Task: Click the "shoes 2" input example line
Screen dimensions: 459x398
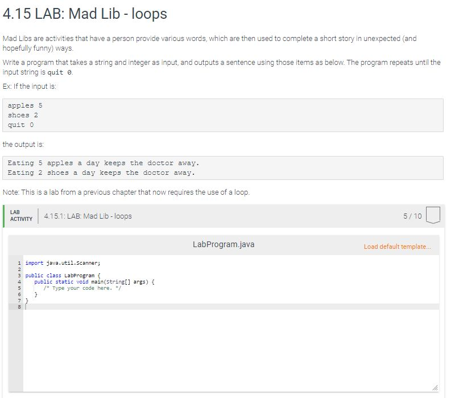Action: coord(23,115)
